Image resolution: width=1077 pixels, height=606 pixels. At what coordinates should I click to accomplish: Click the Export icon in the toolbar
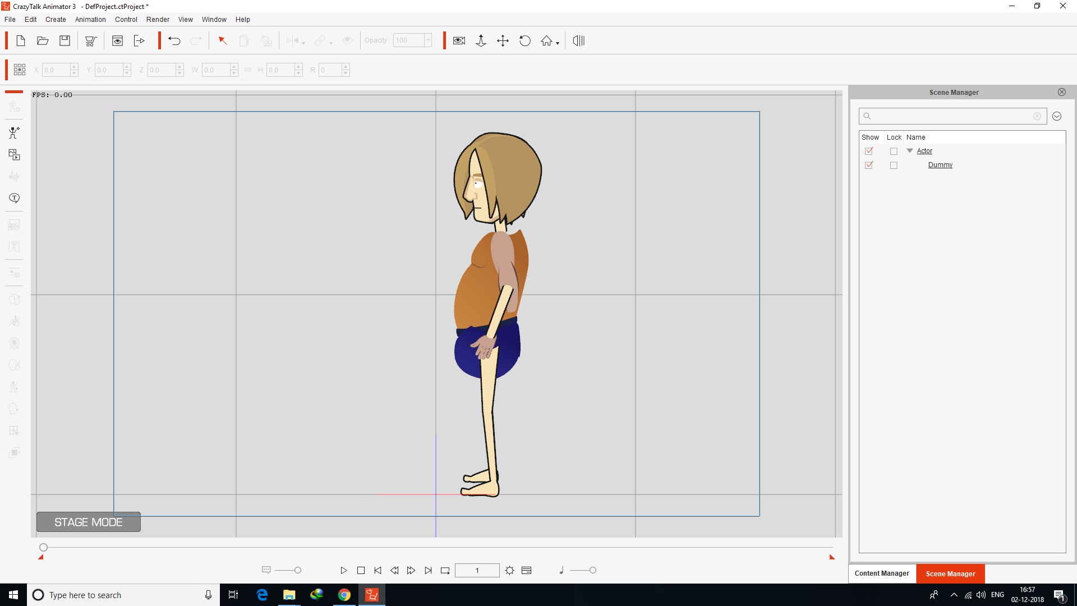(x=139, y=40)
